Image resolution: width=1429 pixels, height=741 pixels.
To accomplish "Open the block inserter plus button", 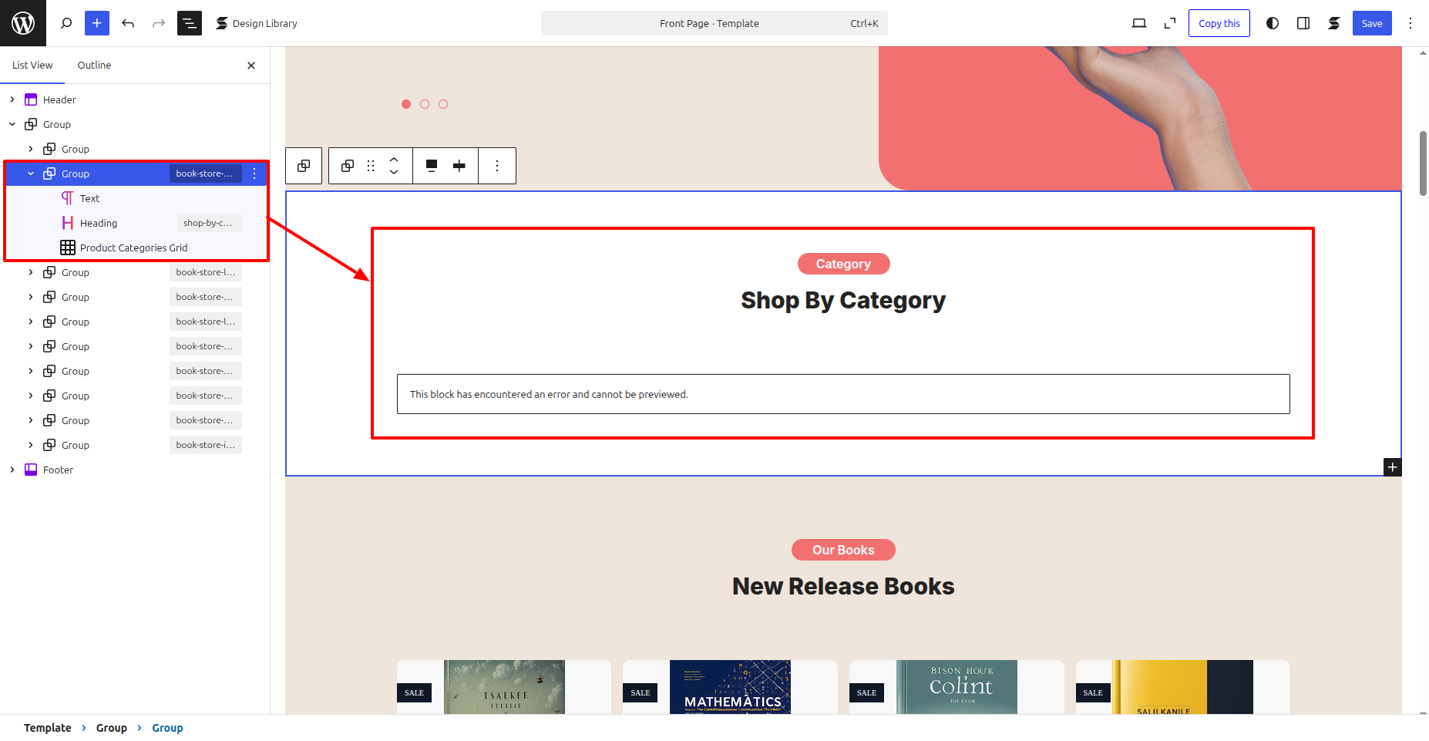I will (x=97, y=23).
